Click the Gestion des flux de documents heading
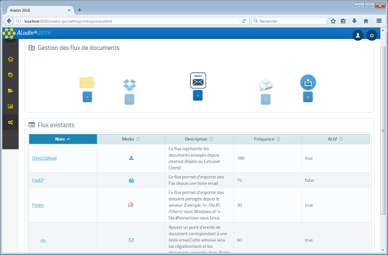The image size is (388, 255). click(78, 47)
